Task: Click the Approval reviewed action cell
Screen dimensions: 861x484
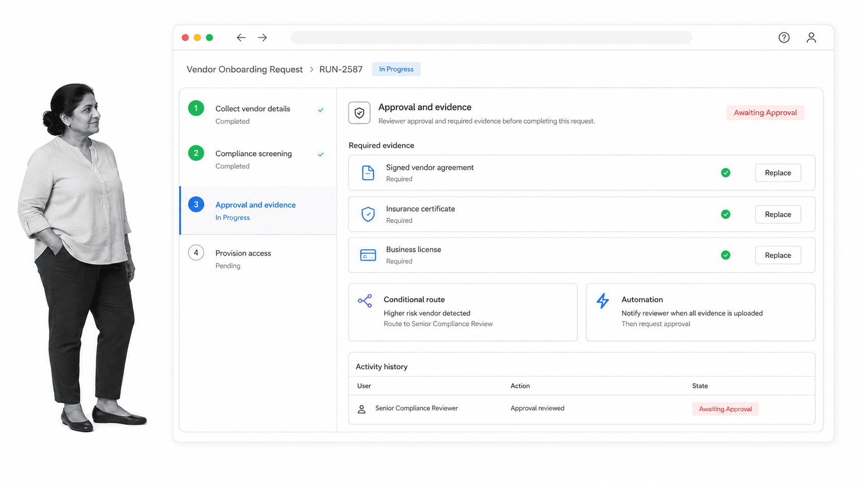Action: 537,408
